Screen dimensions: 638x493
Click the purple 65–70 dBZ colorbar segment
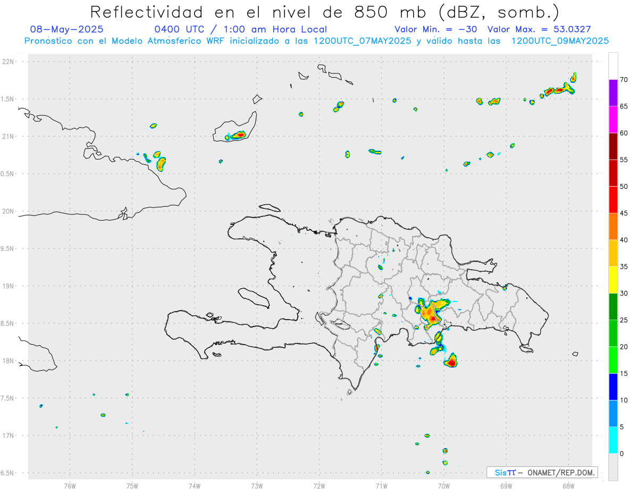point(613,93)
